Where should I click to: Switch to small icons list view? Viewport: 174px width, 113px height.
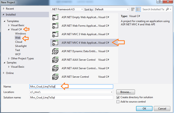[x=138, y=9]
